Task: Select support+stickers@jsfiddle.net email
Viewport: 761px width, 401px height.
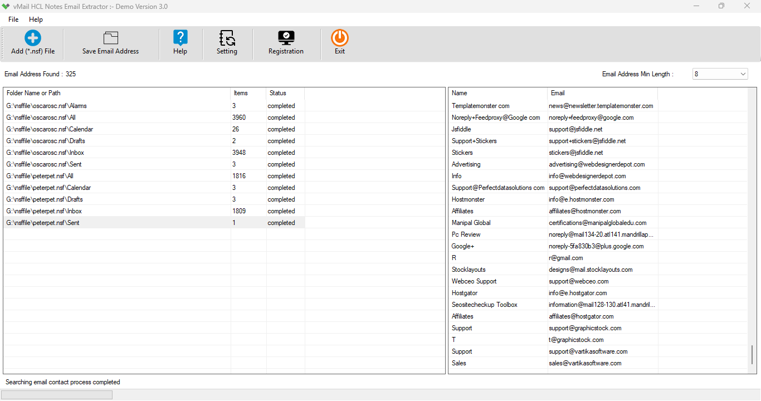Action: 587,141
